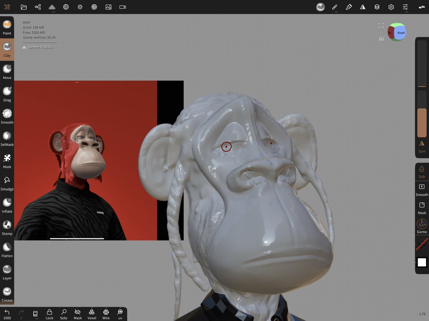
Task: Select the Flatten tool
Action: [7, 250]
